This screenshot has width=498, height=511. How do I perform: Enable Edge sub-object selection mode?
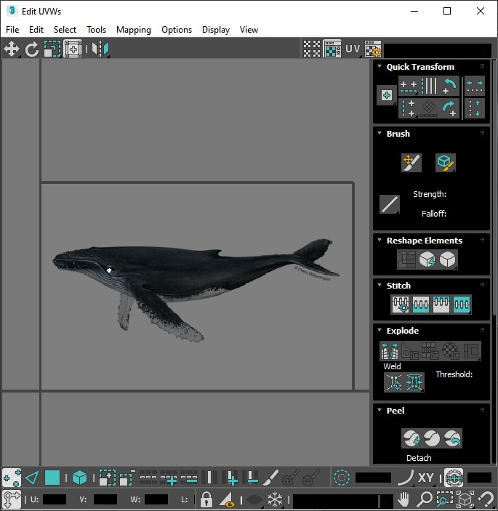pos(32,478)
